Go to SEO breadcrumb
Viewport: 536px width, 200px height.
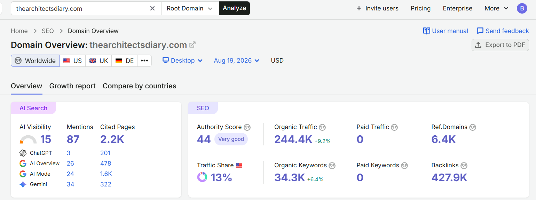coord(48,31)
